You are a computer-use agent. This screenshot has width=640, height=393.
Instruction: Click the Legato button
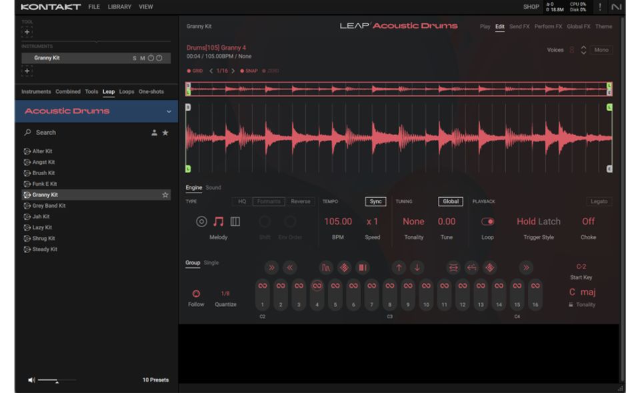coord(599,202)
